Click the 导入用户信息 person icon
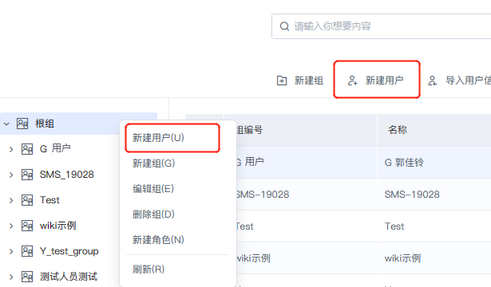This screenshot has width=491, height=287. click(433, 81)
